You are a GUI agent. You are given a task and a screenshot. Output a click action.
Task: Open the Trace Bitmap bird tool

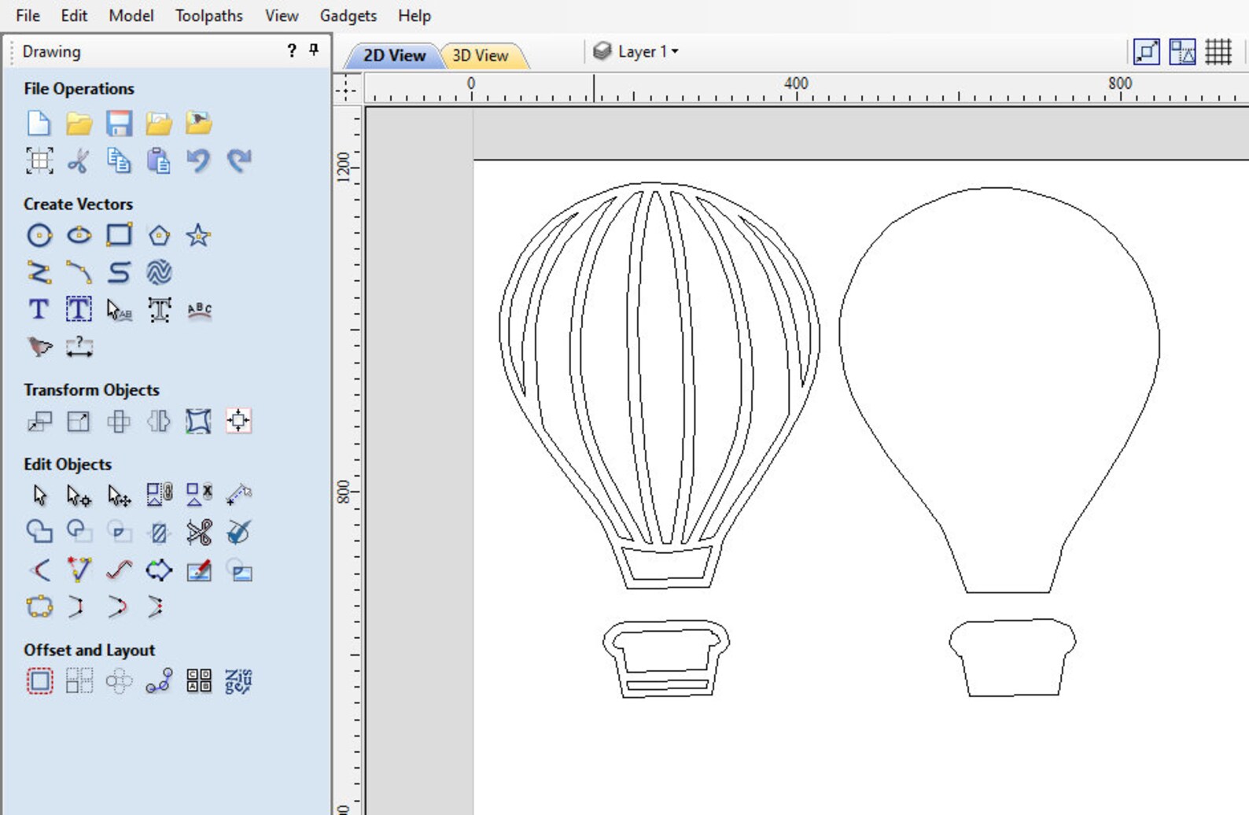39,346
